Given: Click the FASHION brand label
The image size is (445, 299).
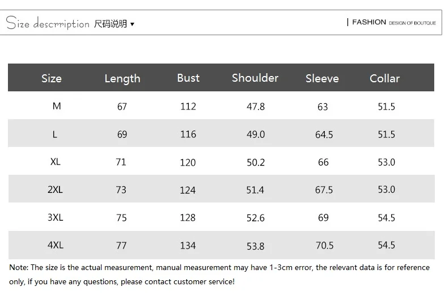Looking at the screenshot, I should (x=369, y=22).
